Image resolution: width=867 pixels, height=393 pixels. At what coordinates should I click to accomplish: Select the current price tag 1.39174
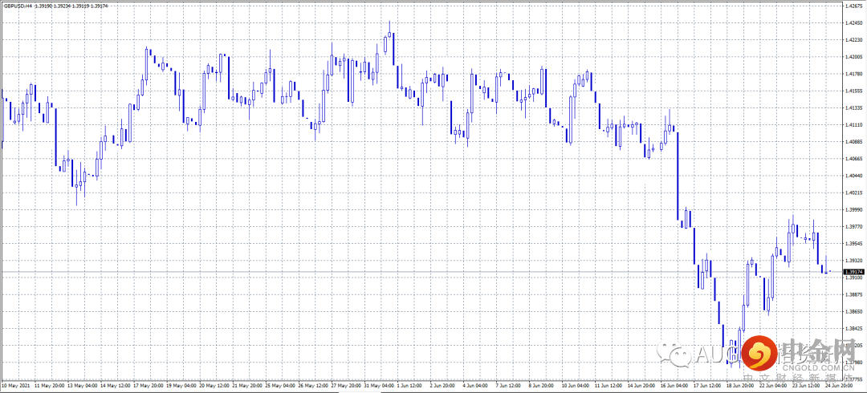click(x=853, y=273)
